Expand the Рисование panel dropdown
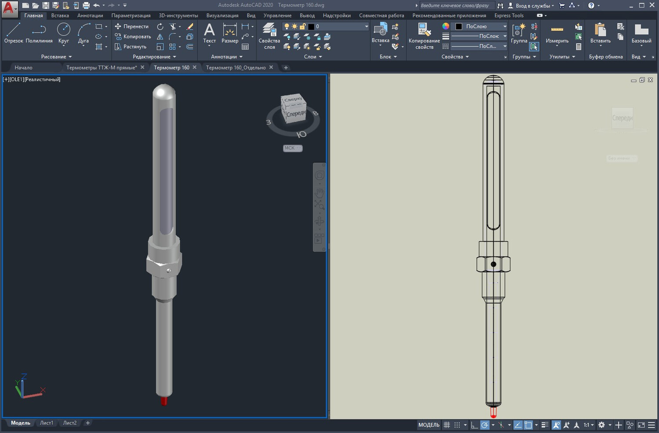659x433 pixels. click(x=56, y=57)
